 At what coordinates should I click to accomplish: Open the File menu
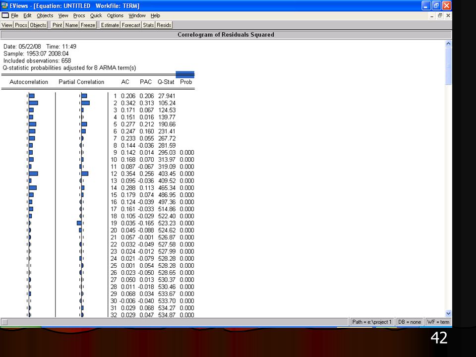(14, 15)
